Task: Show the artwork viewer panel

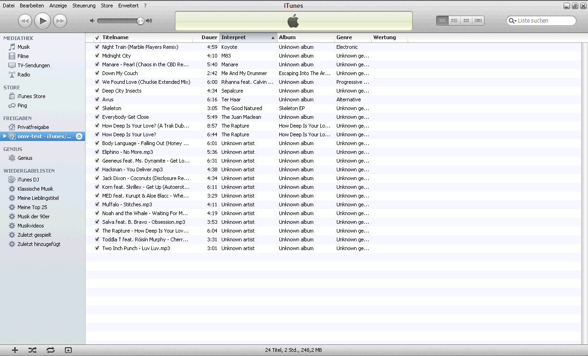Action: point(68,350)
